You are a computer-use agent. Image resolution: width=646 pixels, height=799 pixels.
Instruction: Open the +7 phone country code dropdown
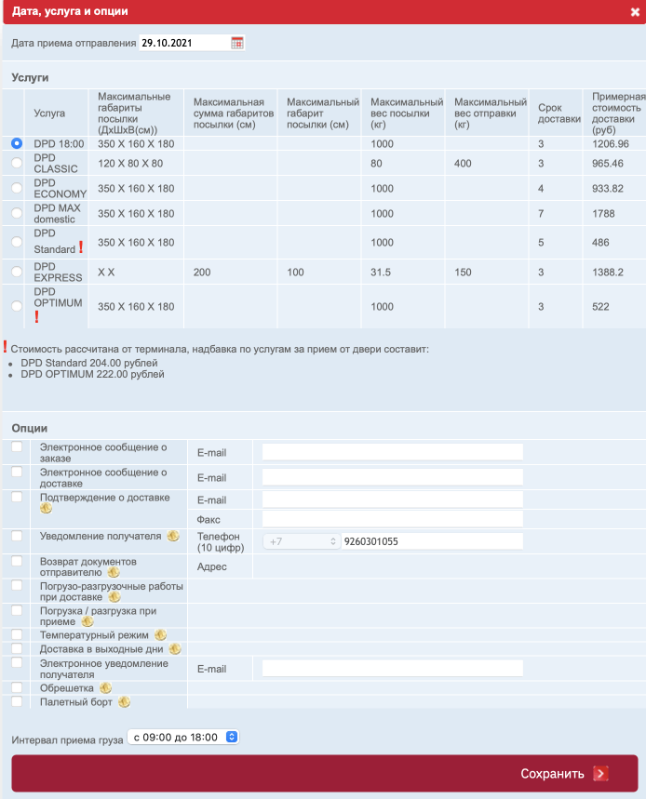coord(301,541)
